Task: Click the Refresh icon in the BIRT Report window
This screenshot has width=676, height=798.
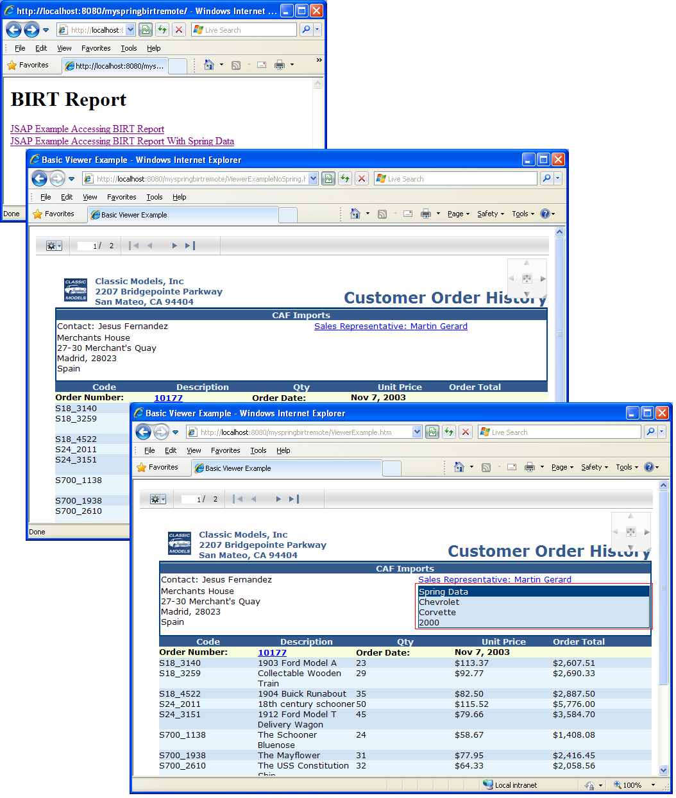Action: [162, 30]
